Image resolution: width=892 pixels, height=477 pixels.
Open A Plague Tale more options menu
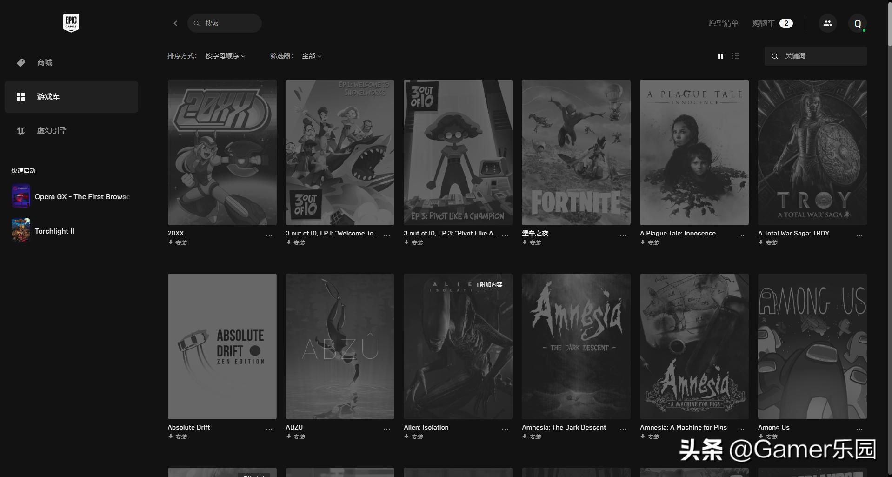click(741, 235)
